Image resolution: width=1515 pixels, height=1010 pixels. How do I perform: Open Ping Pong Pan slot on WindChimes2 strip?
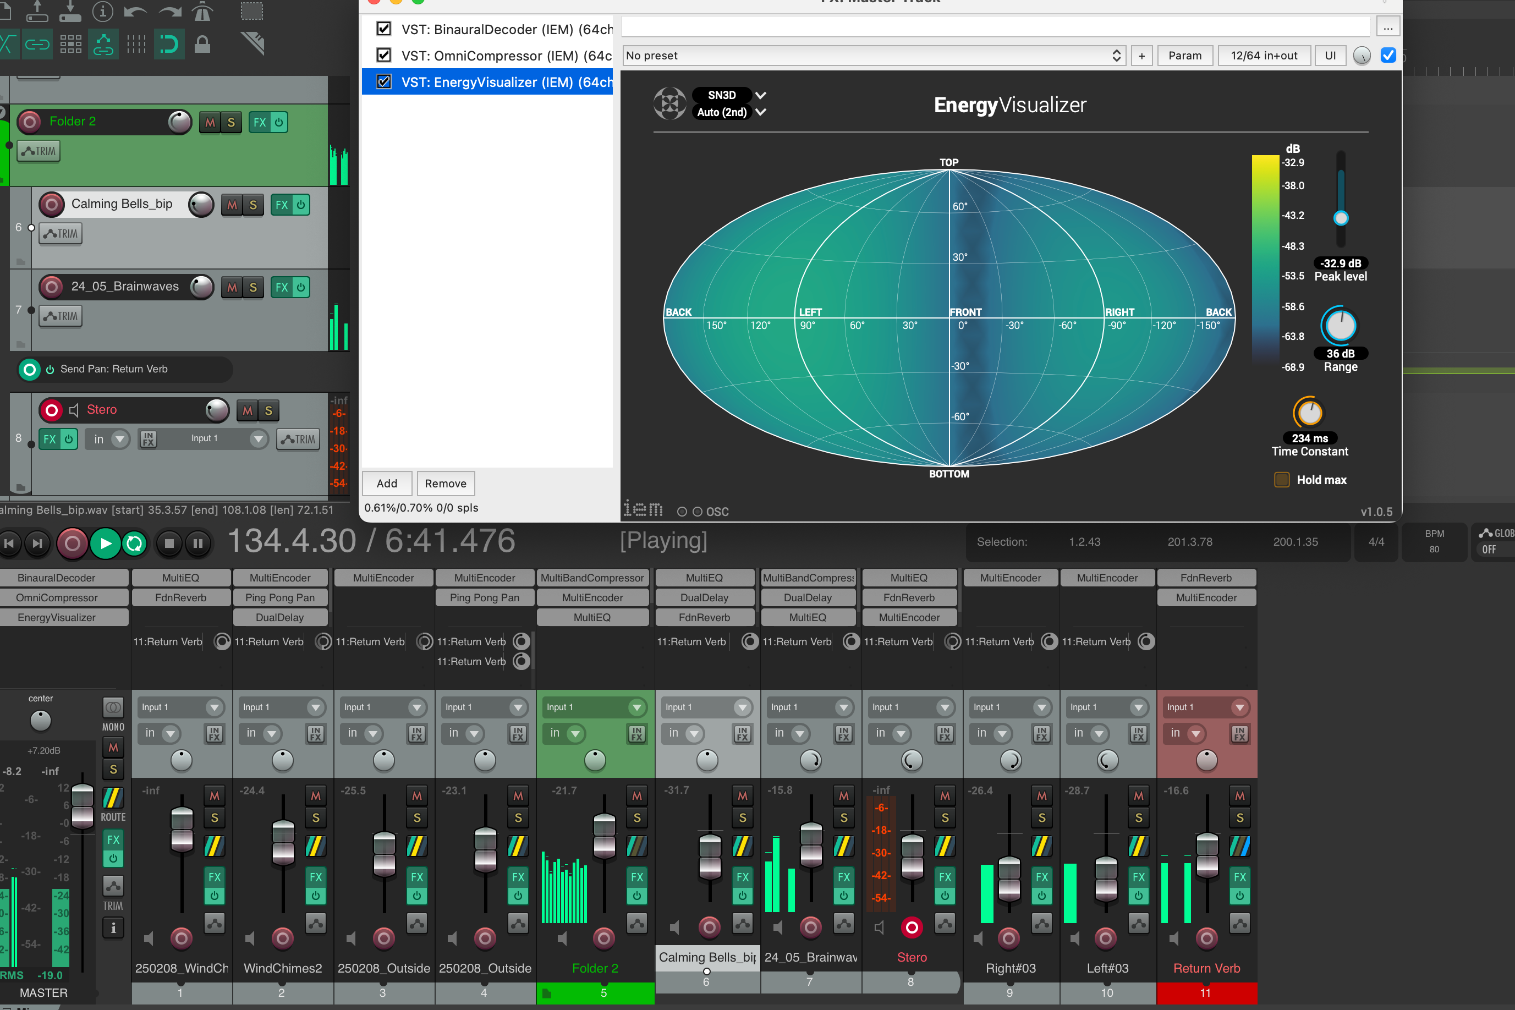coord(279,598)
